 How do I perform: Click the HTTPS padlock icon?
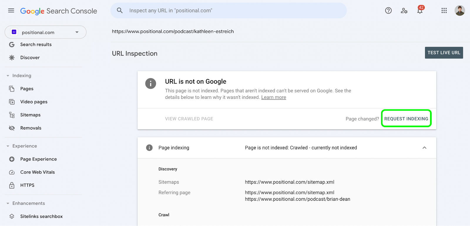coord(12,185)
